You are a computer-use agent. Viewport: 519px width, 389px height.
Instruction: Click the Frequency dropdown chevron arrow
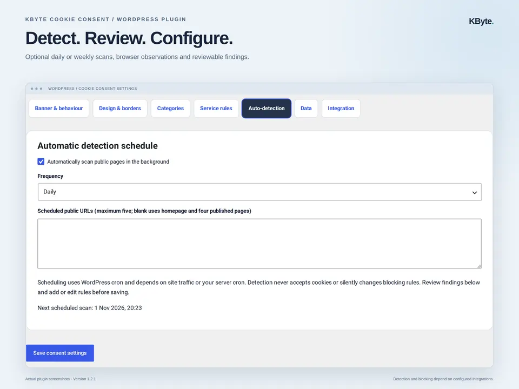475,192
